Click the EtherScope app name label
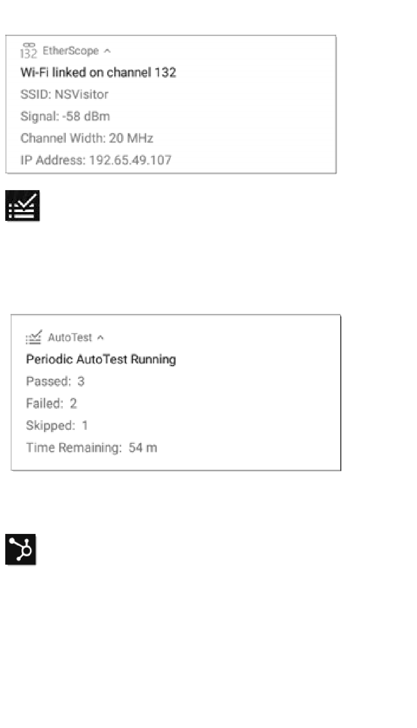 [71, 51]
